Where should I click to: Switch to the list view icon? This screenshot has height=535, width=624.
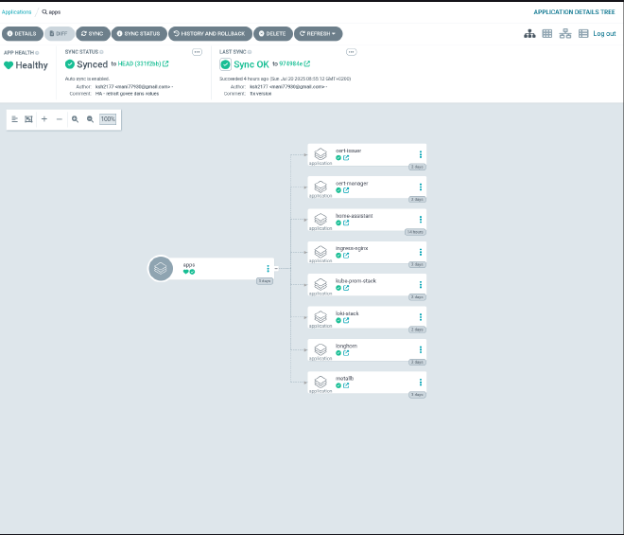click(x=582, y=33)
